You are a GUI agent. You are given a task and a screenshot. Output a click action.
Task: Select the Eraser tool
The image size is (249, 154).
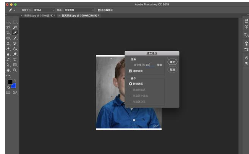8,49
